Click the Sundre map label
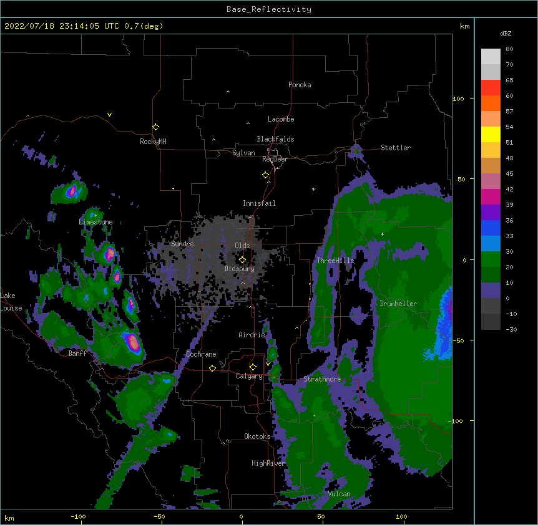538x525 pixels. [x=182, y=244]
